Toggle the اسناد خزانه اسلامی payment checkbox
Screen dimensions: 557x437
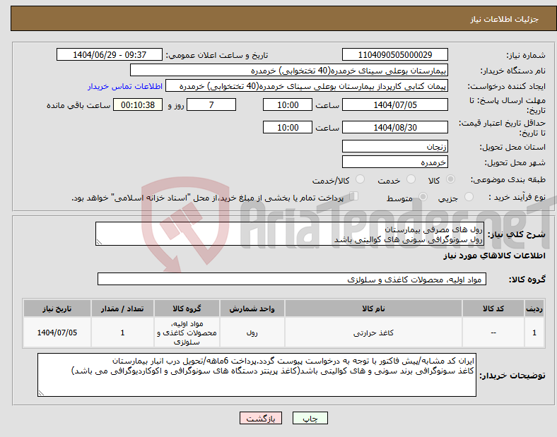click(354, 196)
